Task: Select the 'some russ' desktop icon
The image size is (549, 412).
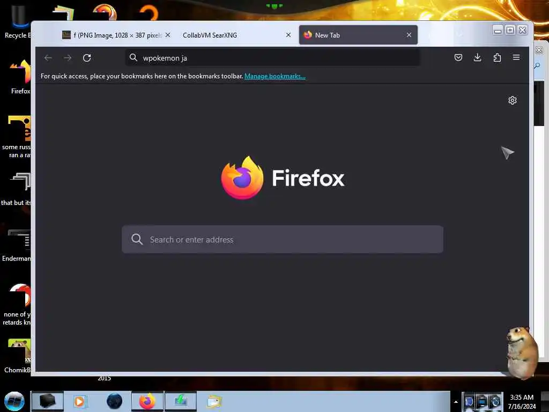Action: point(17,137)
